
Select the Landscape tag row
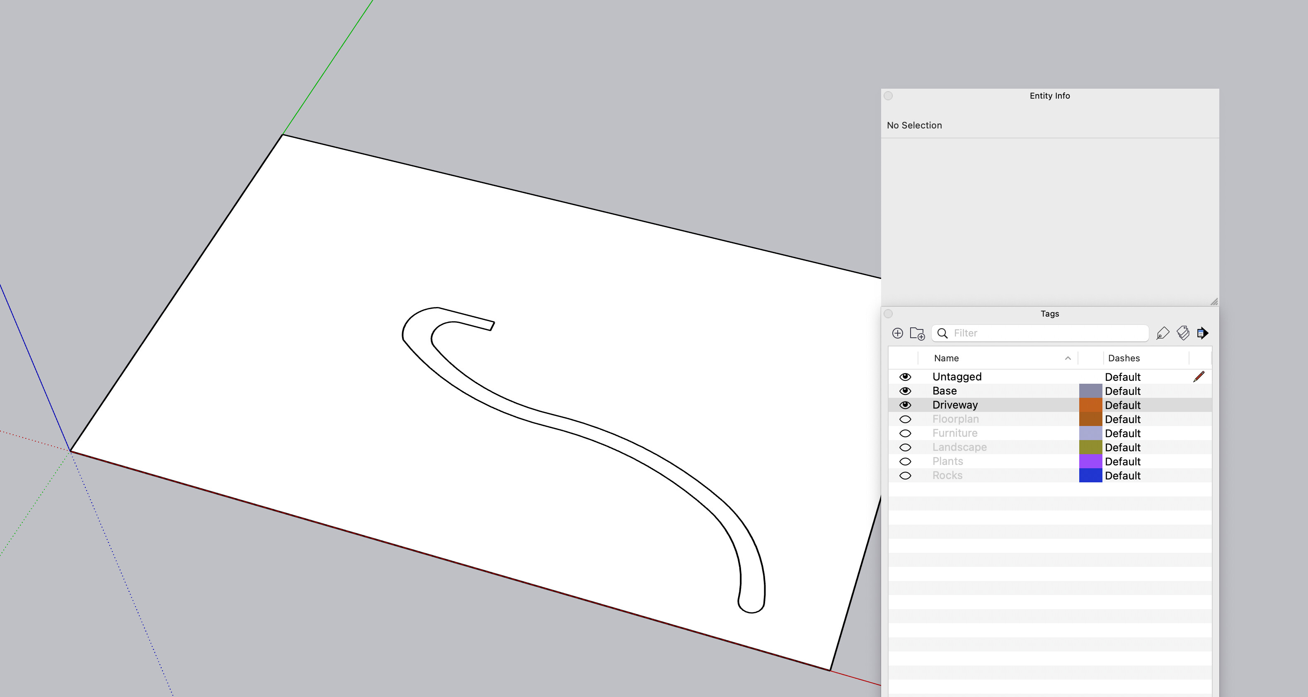tap(959, 447)
